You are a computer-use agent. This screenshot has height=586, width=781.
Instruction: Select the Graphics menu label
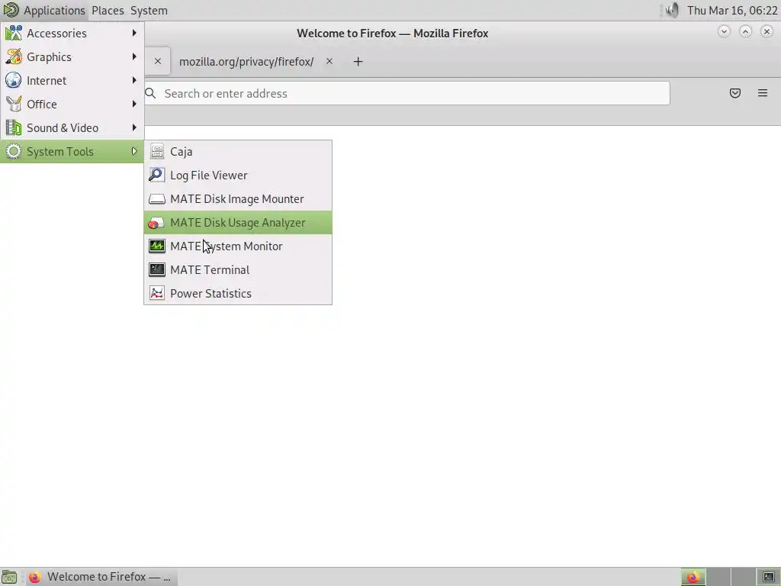(49, 56)
